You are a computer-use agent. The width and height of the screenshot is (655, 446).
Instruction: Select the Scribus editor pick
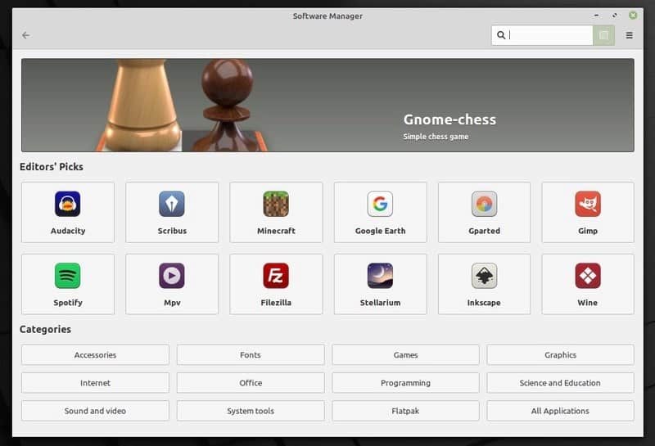click(172, 205)
